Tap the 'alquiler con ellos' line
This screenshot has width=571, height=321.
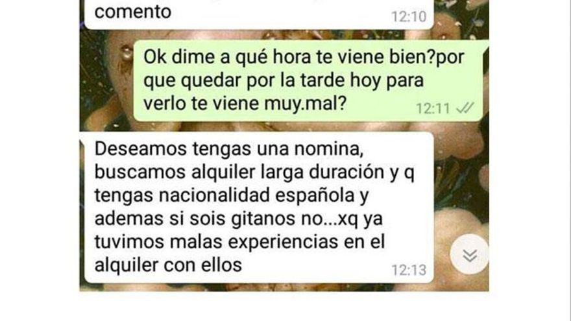[x=168, y=265]
